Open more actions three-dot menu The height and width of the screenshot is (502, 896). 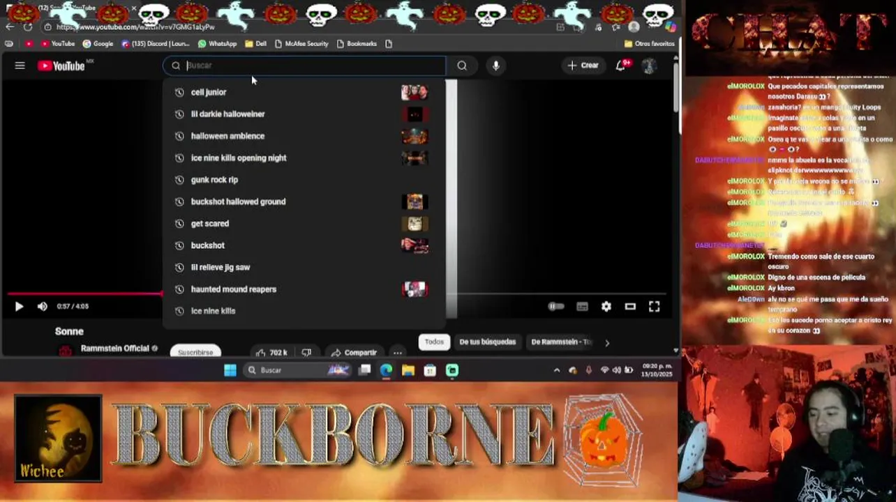click(x=397, y=353)
